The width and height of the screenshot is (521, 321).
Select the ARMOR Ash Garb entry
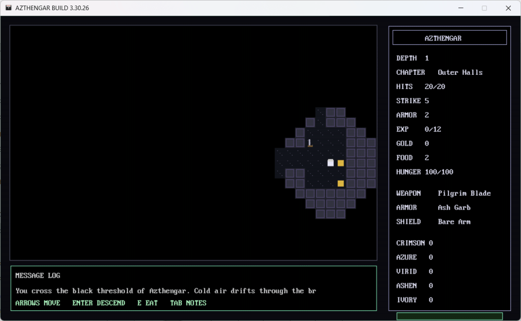[x=433, y=208]
